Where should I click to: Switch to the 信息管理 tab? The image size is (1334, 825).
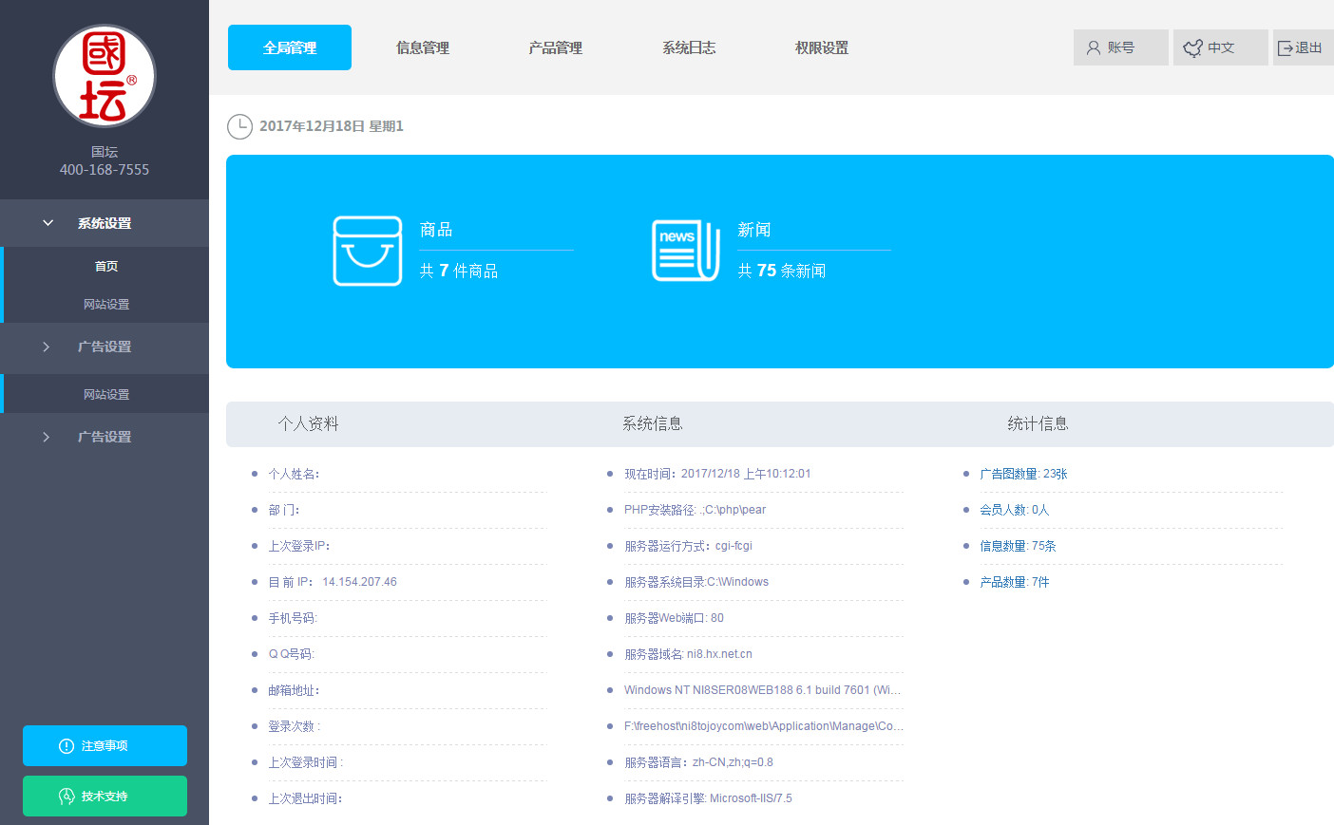click(422, 47)
